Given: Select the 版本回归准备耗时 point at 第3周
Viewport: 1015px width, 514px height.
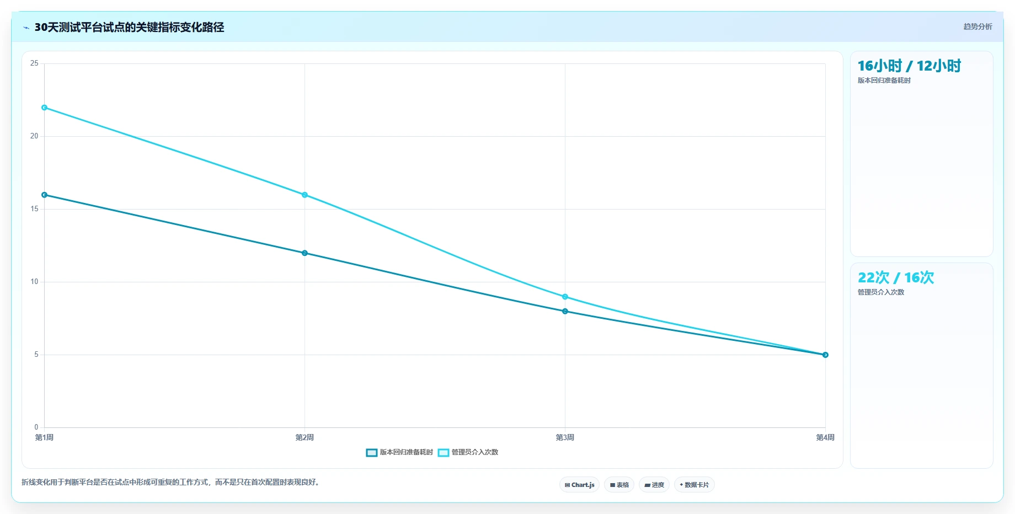Looking at the screenshot, I should pos(565,311).
